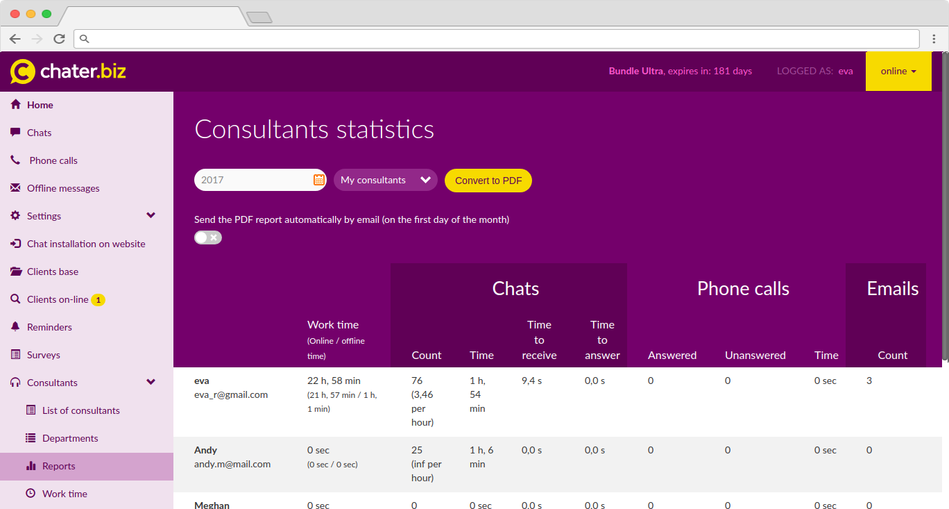Click Andy's chat time 1 h, 6 min

481,457
